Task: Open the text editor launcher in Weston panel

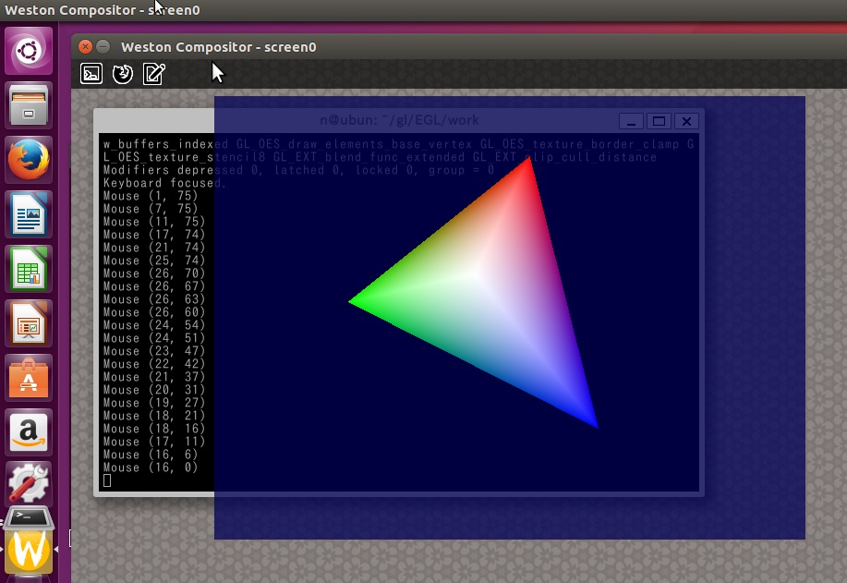Action: pos(154,74)
